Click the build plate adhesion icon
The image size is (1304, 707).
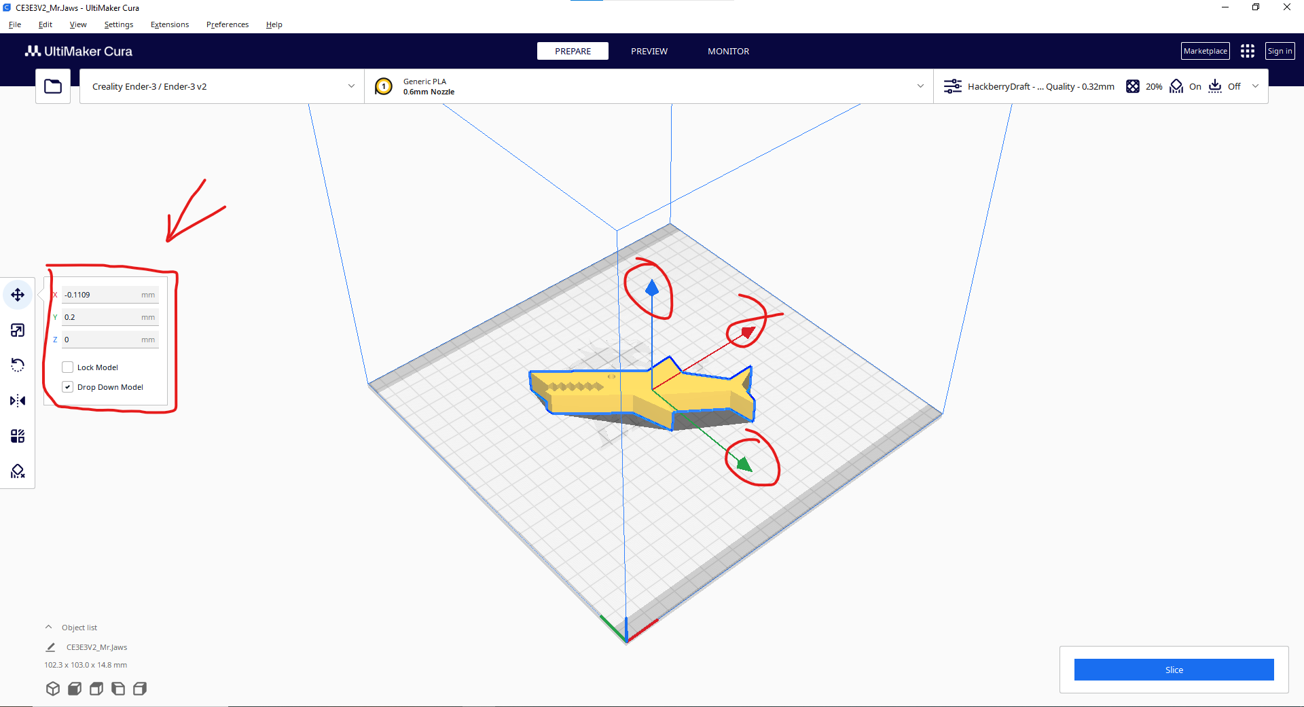pyautogui.click(x=1215, y=86)
